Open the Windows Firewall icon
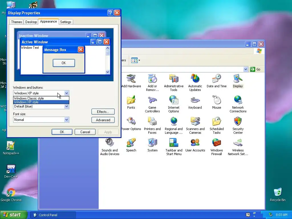The height and width of the screenshot is (219, 292). (217, 147)
